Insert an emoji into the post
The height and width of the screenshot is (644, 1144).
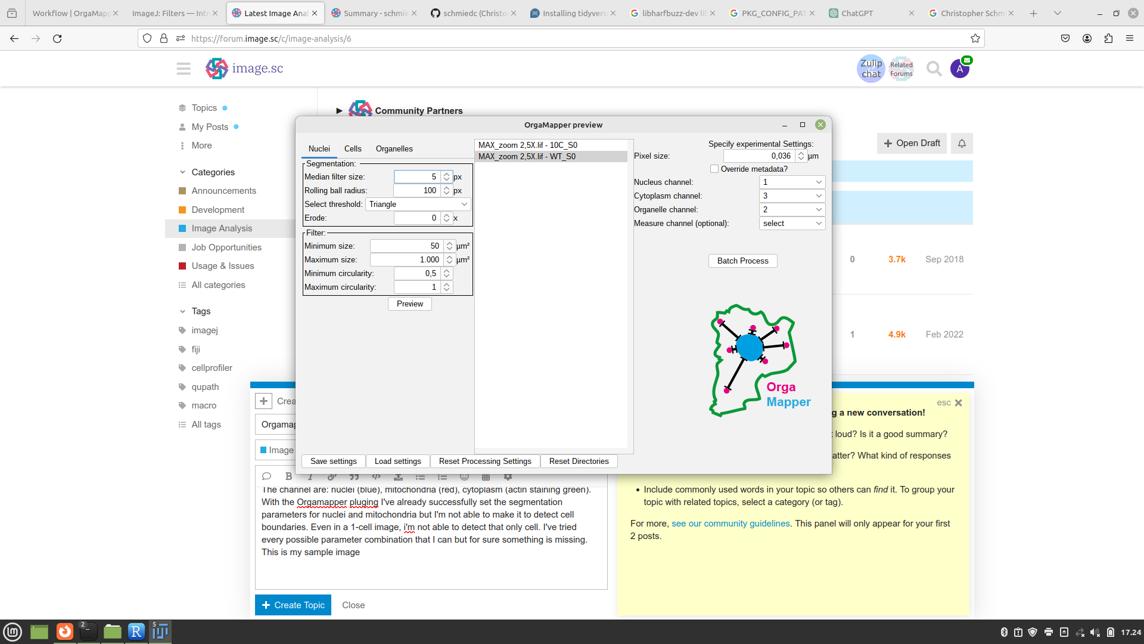coord(465,476)
